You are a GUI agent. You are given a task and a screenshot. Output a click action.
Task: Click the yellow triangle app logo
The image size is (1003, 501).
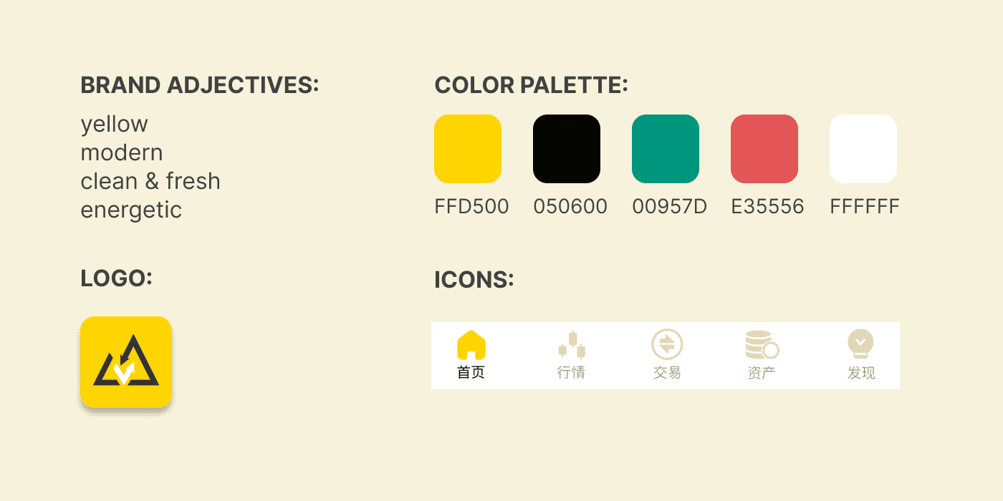coord(126,362)
